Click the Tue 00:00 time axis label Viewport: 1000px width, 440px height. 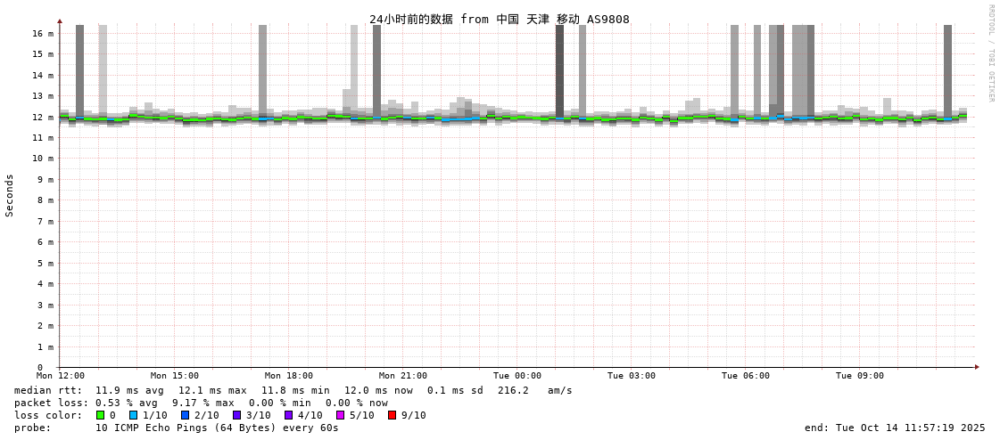point(517,376)
